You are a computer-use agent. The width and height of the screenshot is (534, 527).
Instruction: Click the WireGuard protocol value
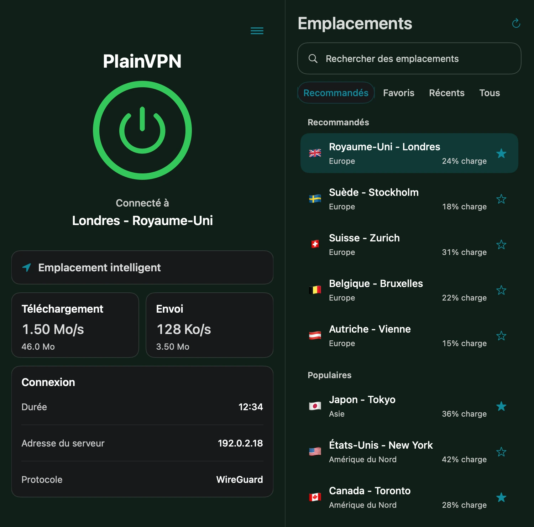click(240, 480)
